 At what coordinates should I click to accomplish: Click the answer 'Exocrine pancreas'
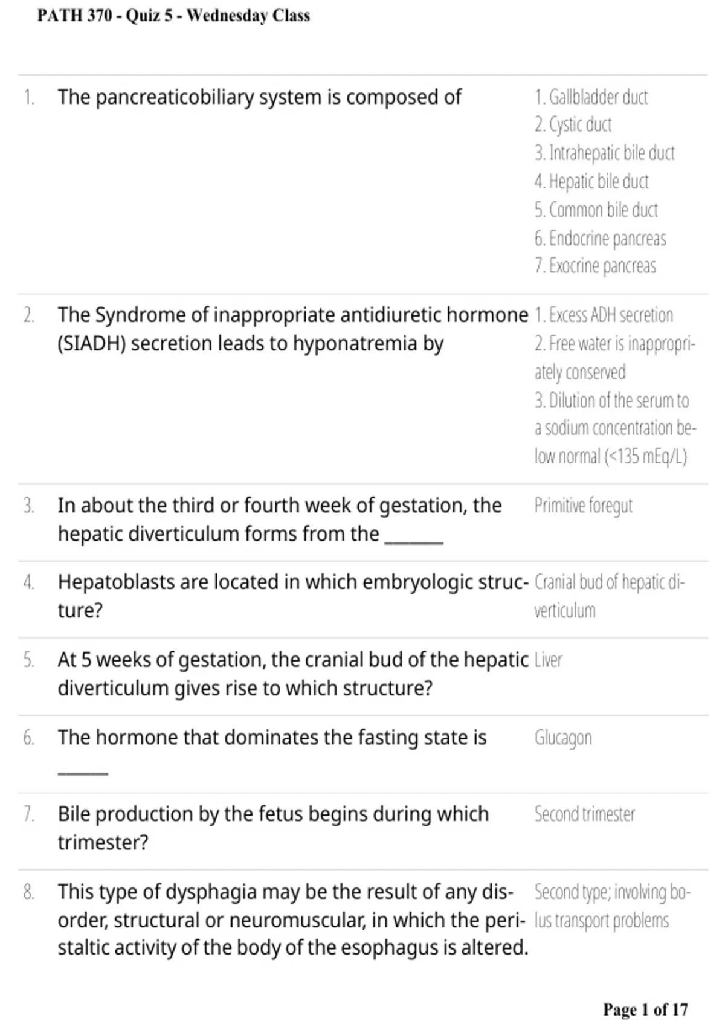click(x=595, y=266)
